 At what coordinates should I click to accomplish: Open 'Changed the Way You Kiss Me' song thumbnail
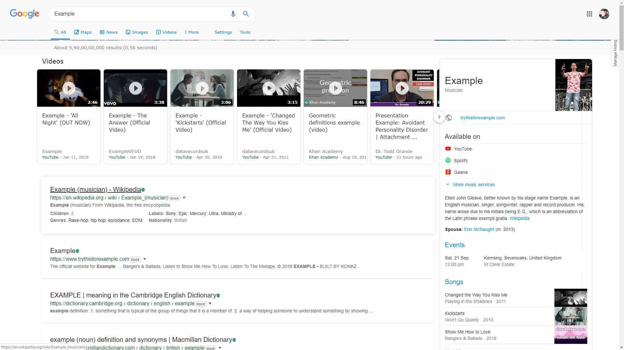click(571, 298)
